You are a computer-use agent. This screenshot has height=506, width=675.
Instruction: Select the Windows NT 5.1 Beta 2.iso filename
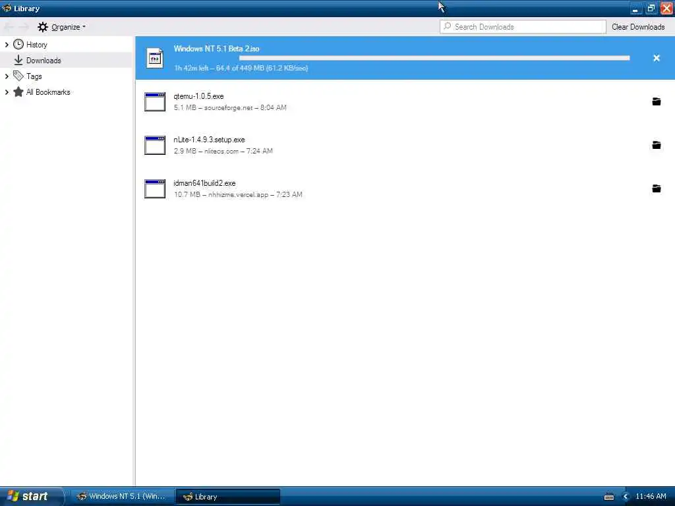(x=216, y=49)
